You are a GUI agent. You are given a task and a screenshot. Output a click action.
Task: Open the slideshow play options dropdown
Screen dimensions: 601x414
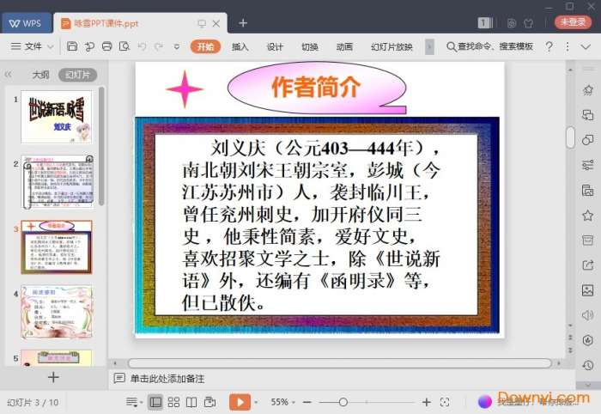[x=256, y=402]
